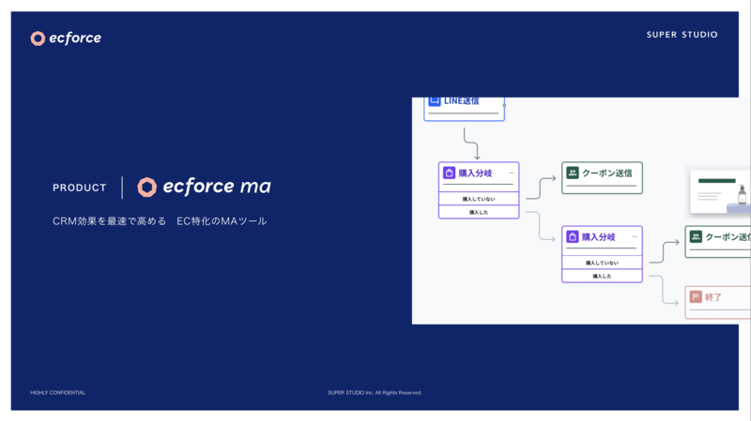This screenshot has width=751, height=421.
Task: Click the SUPER STUDIO text at top right
Action: (682, 35)
